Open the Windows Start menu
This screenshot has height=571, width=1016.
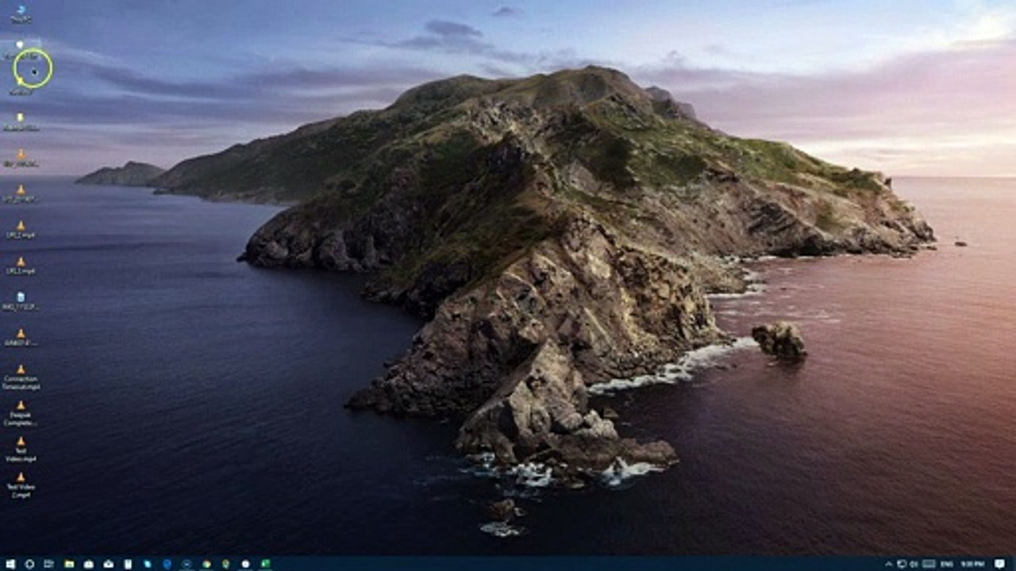point(10,564)
